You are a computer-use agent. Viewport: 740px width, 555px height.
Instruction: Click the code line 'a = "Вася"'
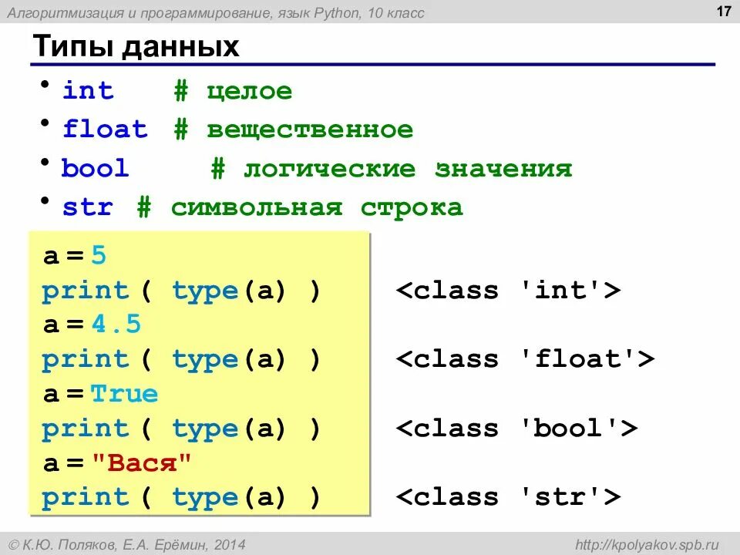(116, 462)
